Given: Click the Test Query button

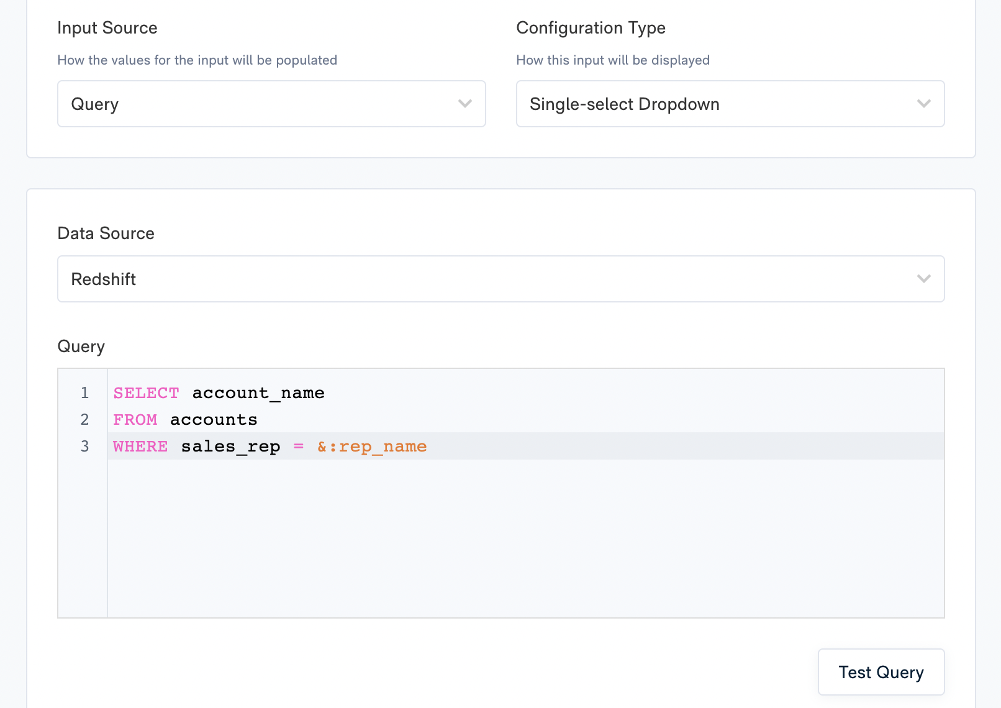Looking at the screenshot, I should 881,672.
